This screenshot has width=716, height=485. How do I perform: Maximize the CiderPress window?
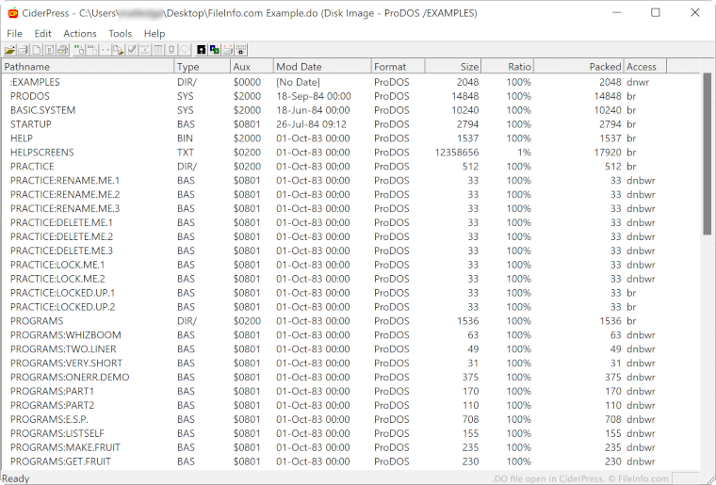click(x=656, y=13)
